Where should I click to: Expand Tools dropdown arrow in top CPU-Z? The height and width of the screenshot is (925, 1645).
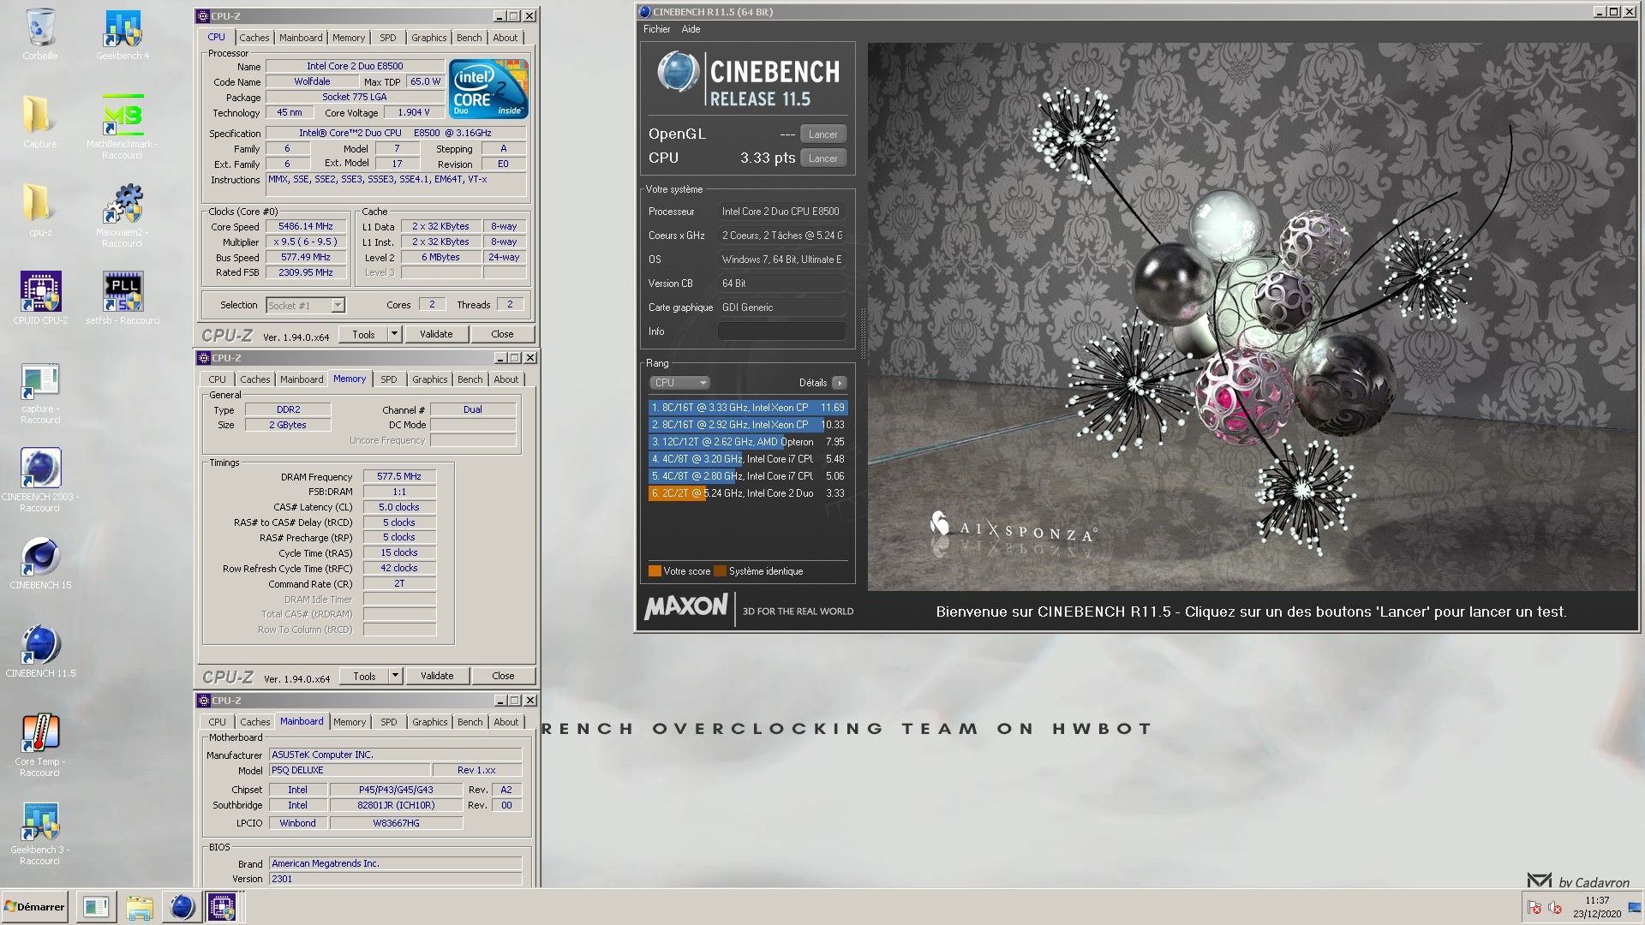(x=395, y=334)
